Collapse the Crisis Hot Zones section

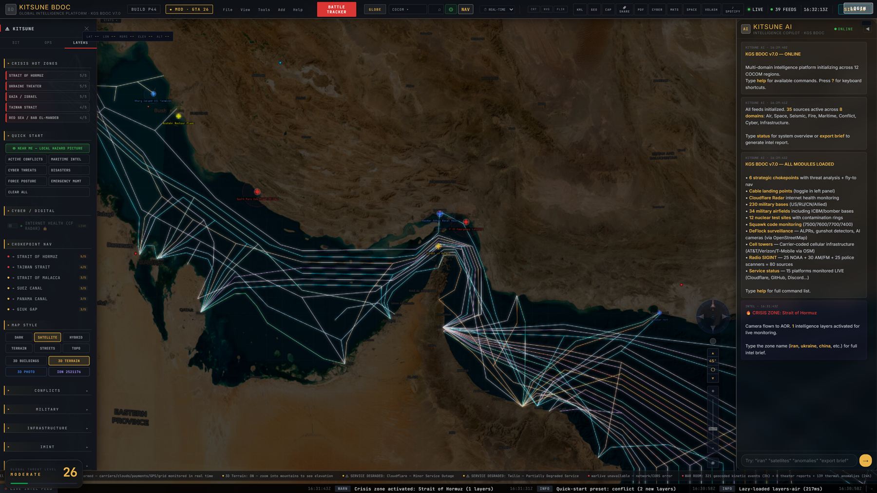(47, 63)
